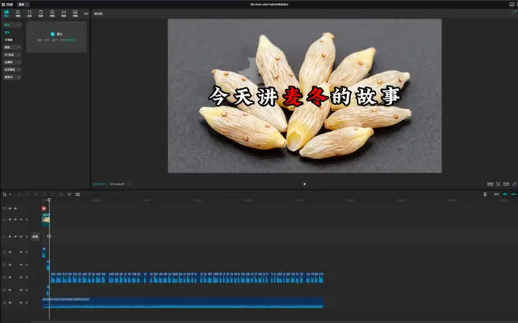This screenshot has width=518, height=323.
Task: Click the timeline playhead handle
Action: (49, 200)
